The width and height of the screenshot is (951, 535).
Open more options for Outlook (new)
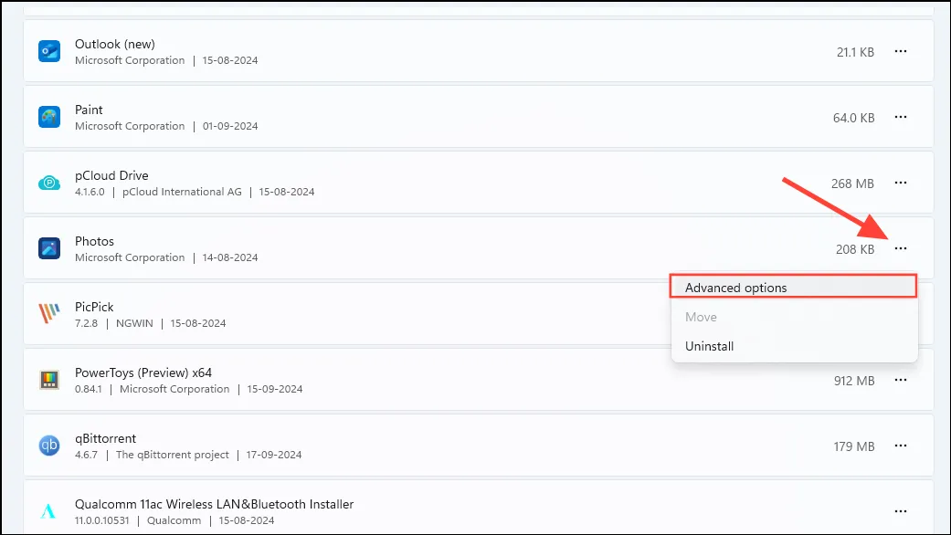click(x=901, y=51)
